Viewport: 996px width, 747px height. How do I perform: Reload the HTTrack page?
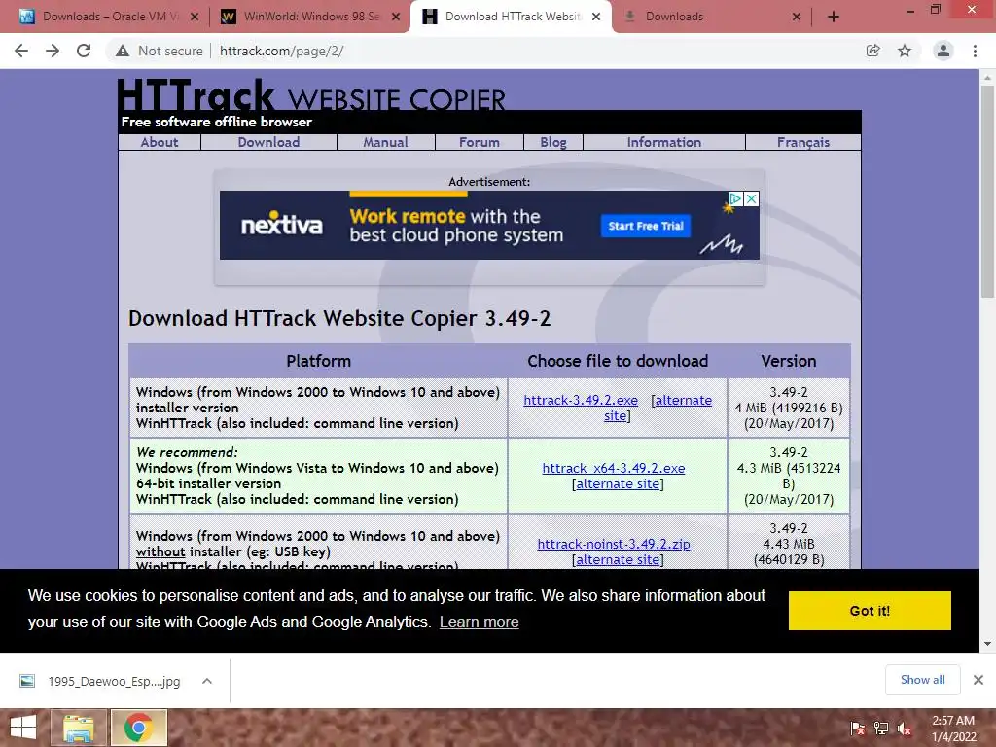click(84, 51)
